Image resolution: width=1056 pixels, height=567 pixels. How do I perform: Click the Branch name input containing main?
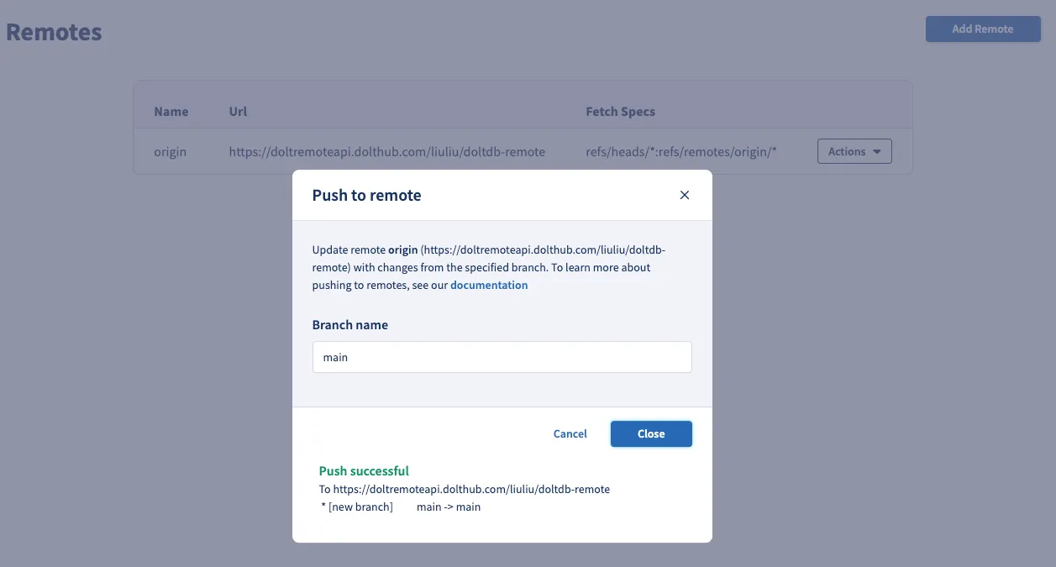(502, 357)
